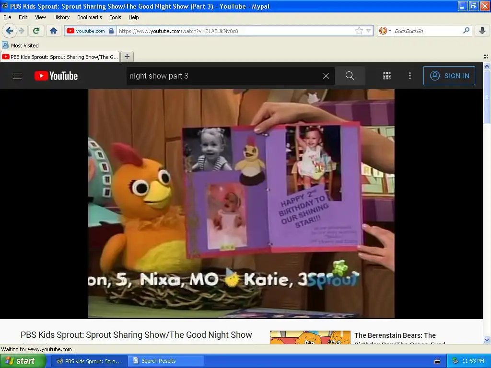Select the PBS Kids Sprout browser tab
491x368 pixels.
coord(60,57)
